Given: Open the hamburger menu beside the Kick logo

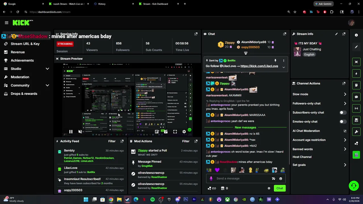Looking at the screenshot, I should tap(7, 23).
